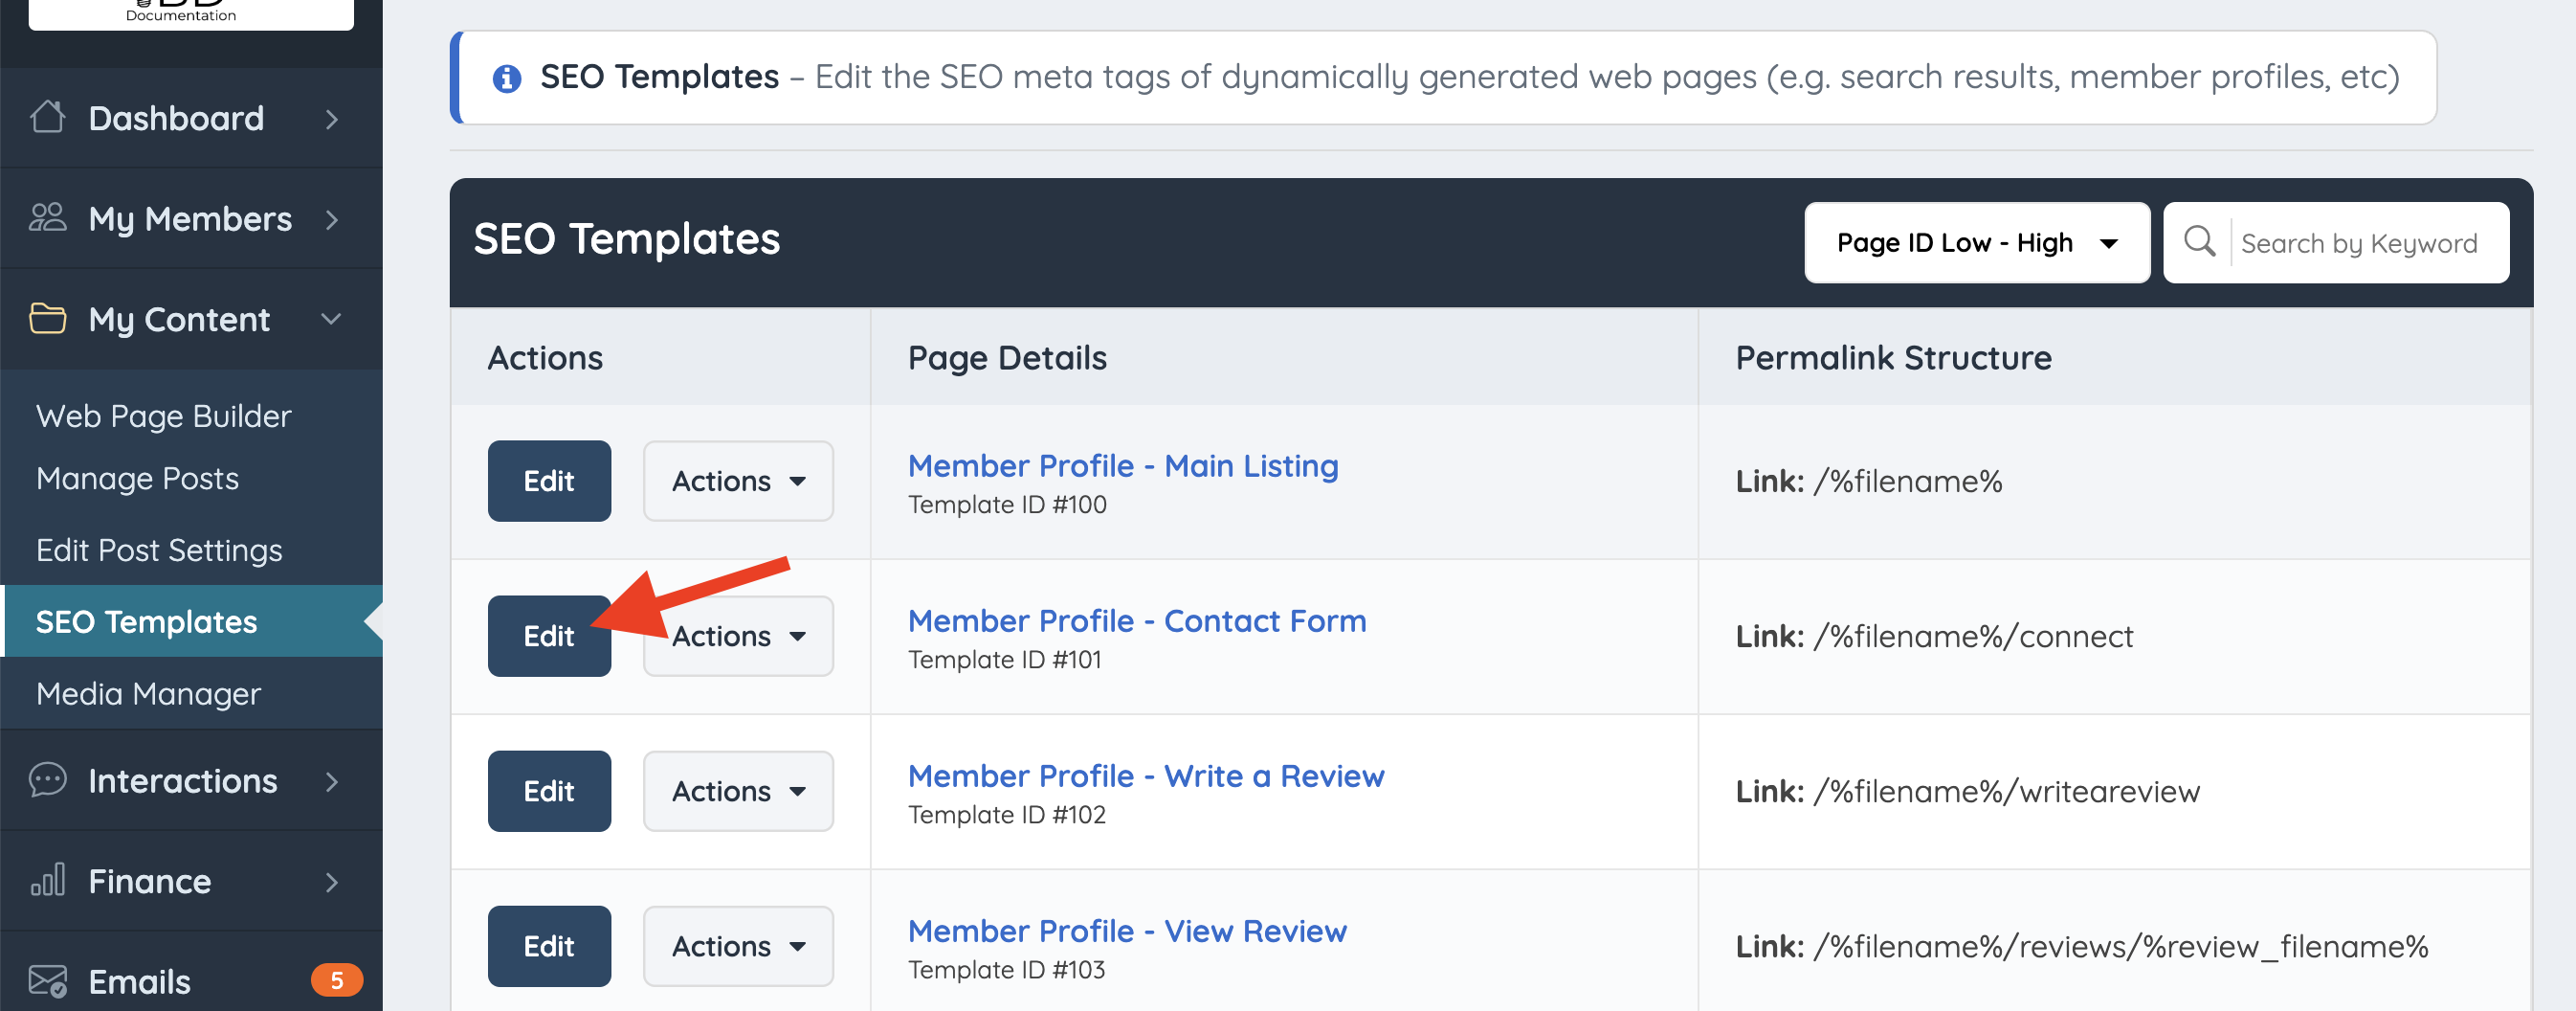Click the /%filename%/reviews/%review_filename% permalink text
Screen dimensions: 2576x1011
[x=2121, y=947]
